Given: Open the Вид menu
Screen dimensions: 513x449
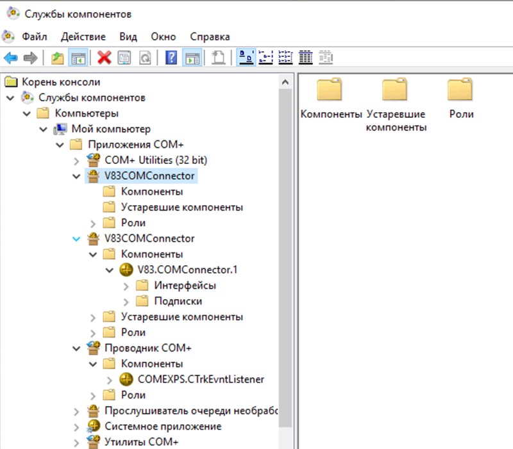Looking at the screenshot, I should pos(128,37).
